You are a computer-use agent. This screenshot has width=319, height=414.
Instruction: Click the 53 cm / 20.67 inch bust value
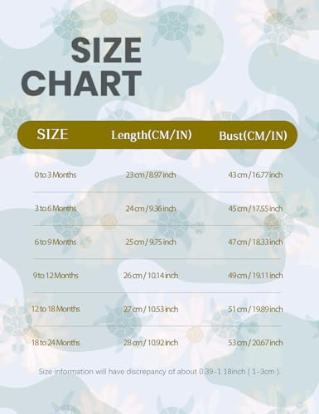tap(255, 343)
